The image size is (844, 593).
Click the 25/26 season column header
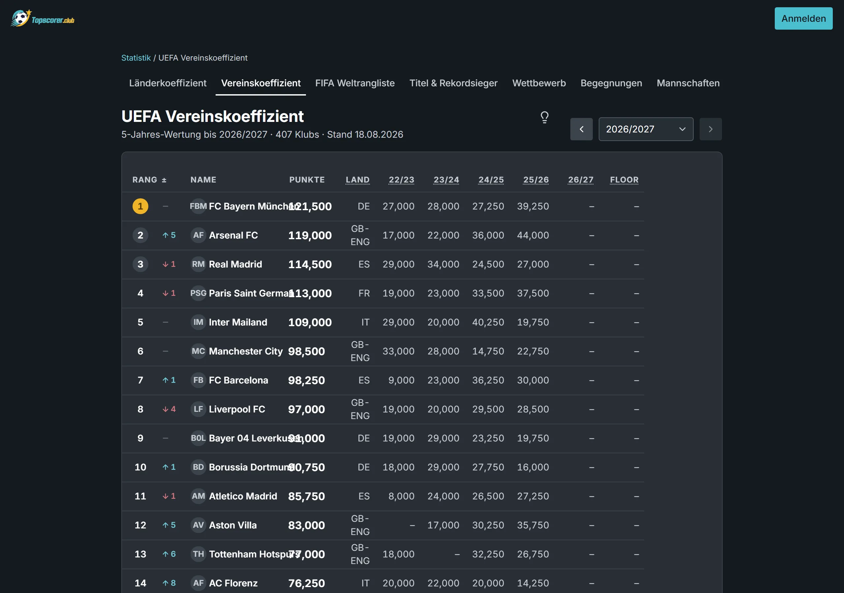tap(536, 180)
